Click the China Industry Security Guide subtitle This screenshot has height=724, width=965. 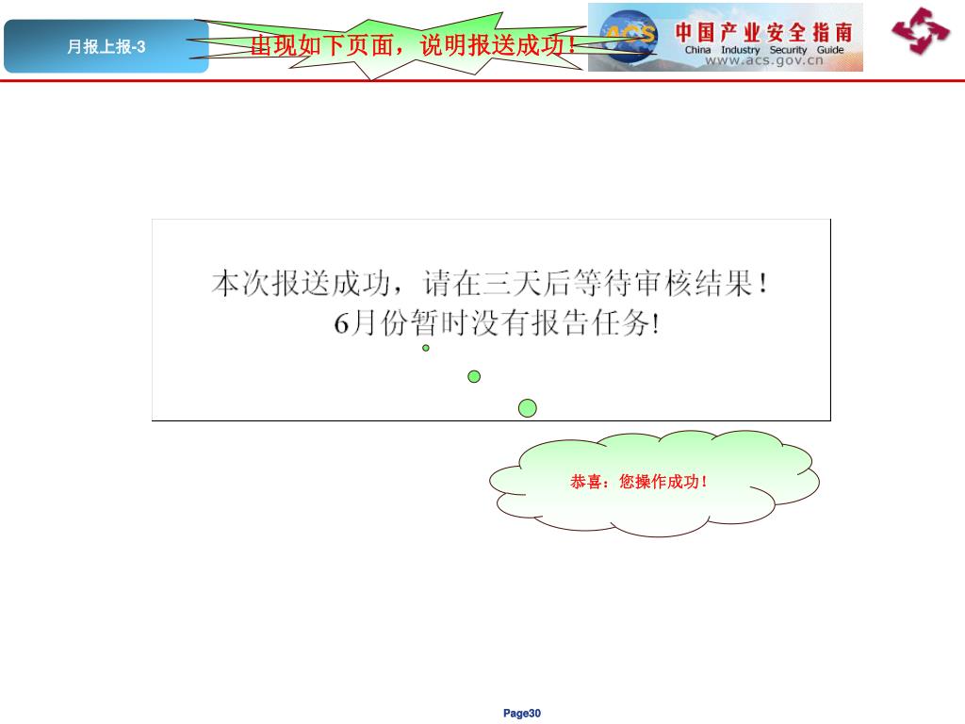(763, 49)
